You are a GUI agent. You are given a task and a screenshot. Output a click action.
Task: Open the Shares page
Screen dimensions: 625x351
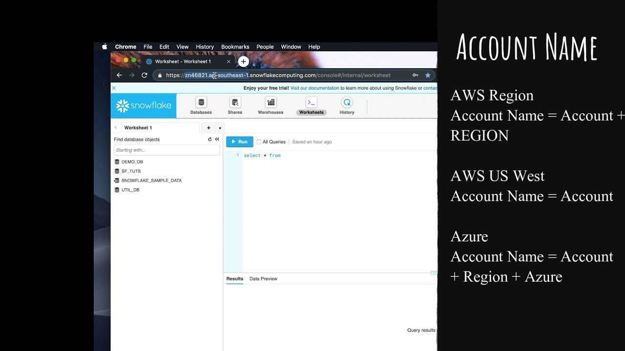pyautogui.click(x=235, y=106)
